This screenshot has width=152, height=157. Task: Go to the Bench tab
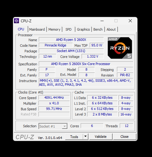[98, 29]
